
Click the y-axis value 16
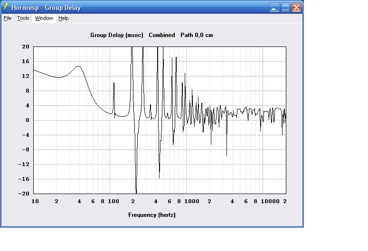tap(26, 62)
